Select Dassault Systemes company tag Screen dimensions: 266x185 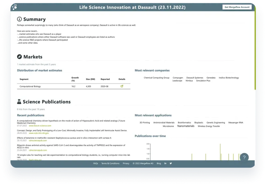click(x=195, y=78)
